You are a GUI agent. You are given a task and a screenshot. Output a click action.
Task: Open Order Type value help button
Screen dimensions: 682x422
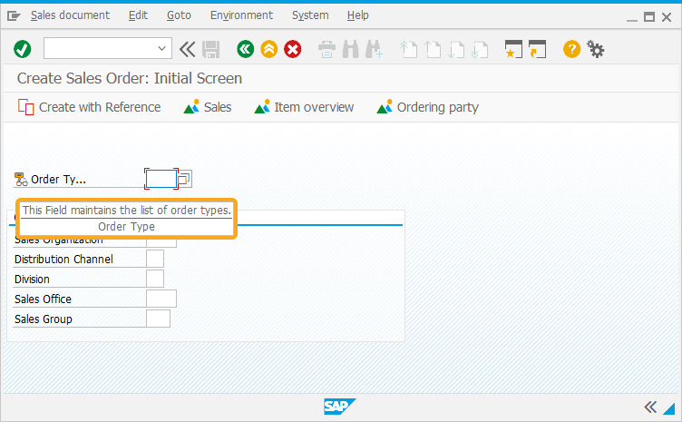pyautogui.click(x=184, y=179)
